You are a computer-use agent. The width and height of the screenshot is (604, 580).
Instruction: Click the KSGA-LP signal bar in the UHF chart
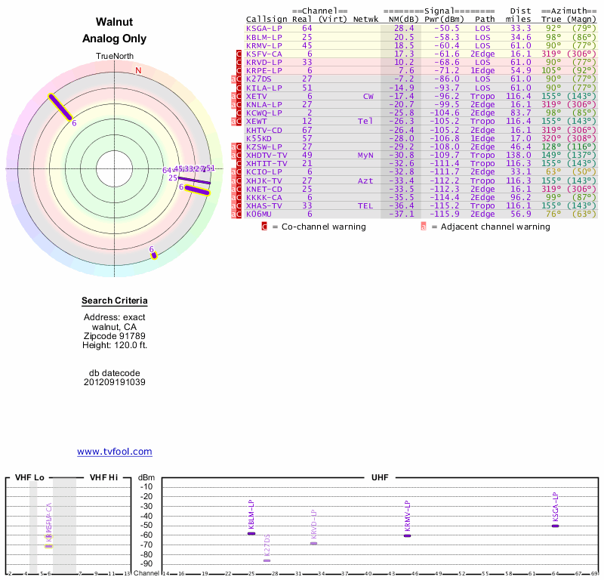(555, 526)
